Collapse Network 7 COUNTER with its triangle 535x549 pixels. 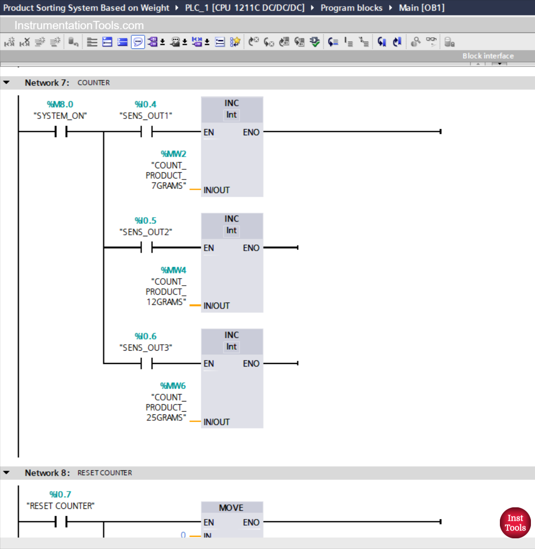tap(6, 82)
